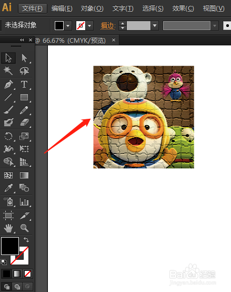This screenshot has width=231, height=292.
Task: Click control bar stroke none swatch
Action: click(81, 26)
